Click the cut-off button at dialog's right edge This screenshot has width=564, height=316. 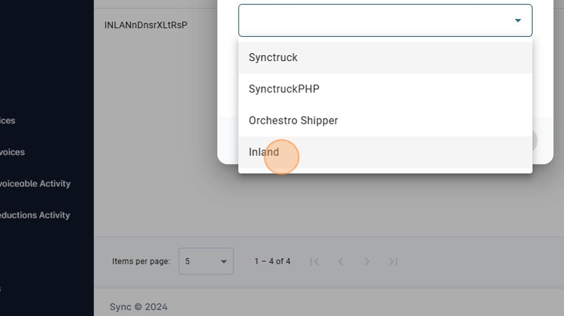pyautogui.click(x=534, y=141)
